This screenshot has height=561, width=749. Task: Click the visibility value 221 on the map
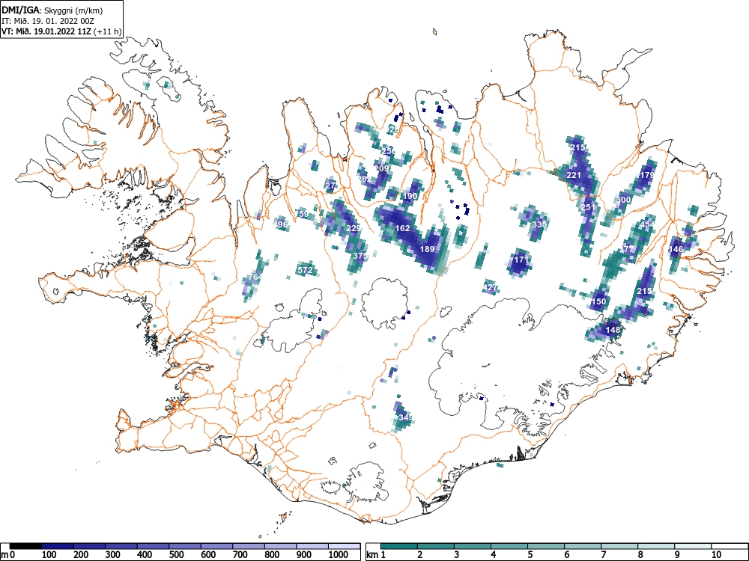pos(573,175)
